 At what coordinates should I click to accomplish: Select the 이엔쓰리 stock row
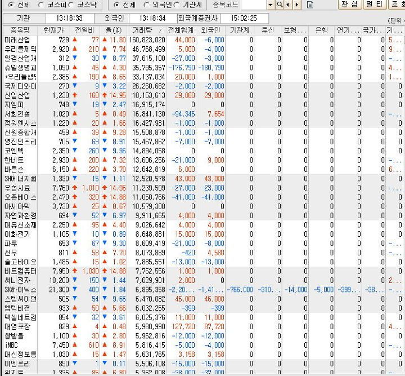click(202, 364)
